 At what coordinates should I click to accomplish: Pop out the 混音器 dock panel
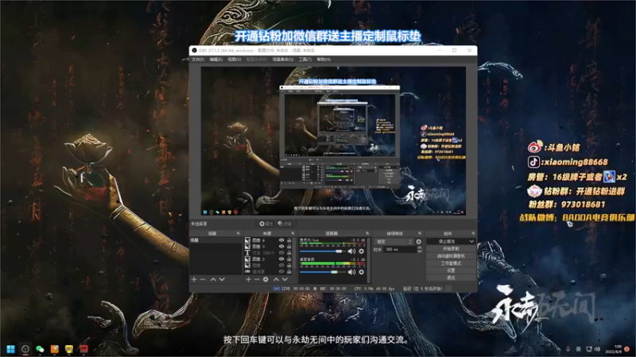[367, 233]
